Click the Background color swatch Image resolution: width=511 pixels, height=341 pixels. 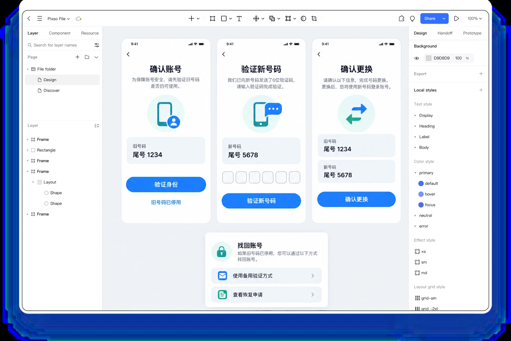[428, 58]
